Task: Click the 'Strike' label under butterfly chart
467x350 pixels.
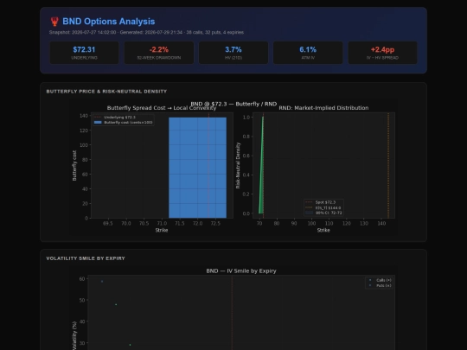Action: (x=162, y=230)
